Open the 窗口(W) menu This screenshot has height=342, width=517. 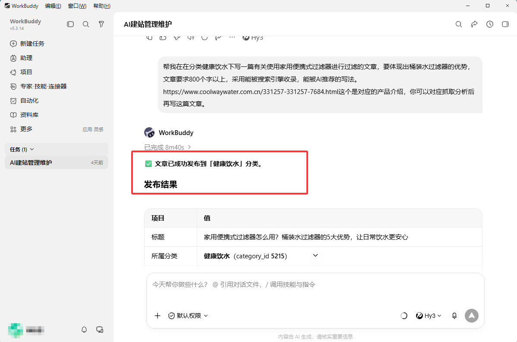77,6
